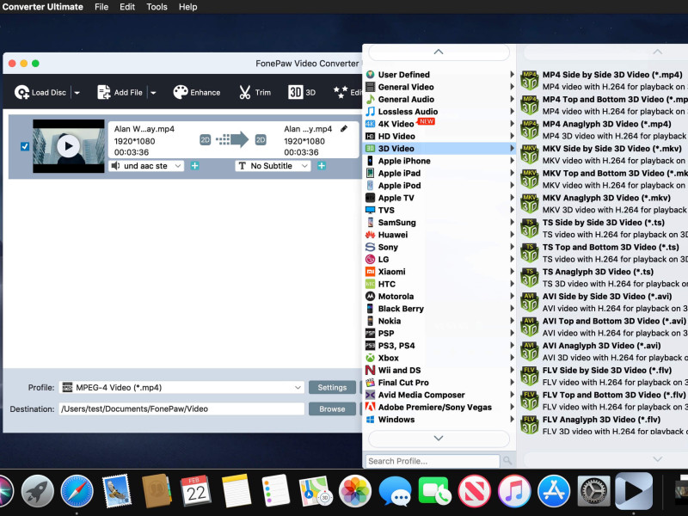Choose MKV Anaglyph 3D Video profile
Screen dimensions: 688x516
point(604,204)
